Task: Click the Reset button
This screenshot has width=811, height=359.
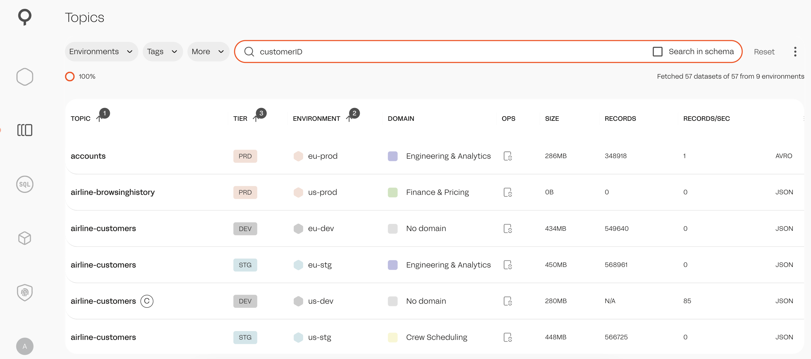Action: (x=764, y=52)
